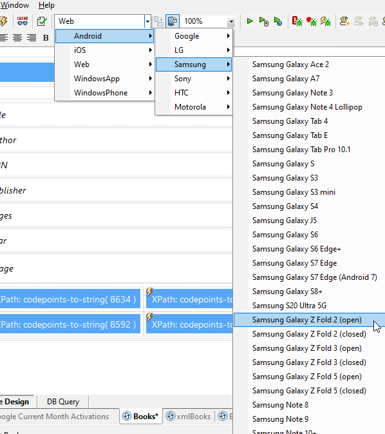Viewport: 385px width, 434px height.
Task: Open the device selector dropdown arrow
Action: click(x=147, y=21)
